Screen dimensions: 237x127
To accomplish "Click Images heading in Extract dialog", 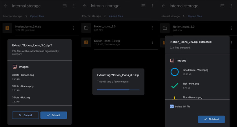I will coord(24,67).
